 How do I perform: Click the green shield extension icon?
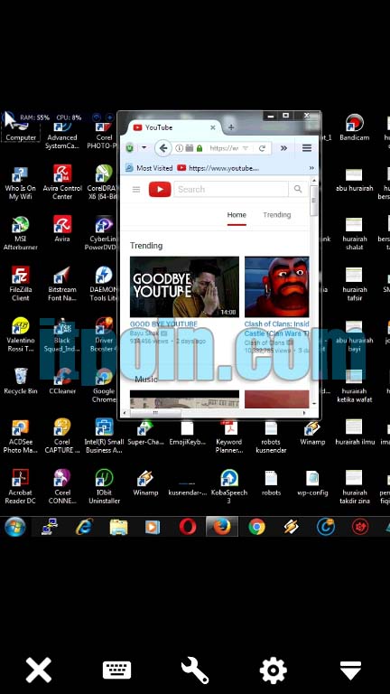pos(130,148)
